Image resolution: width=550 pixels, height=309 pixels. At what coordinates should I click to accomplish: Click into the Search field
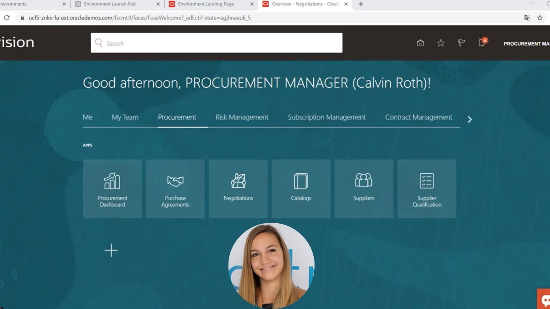217,43
